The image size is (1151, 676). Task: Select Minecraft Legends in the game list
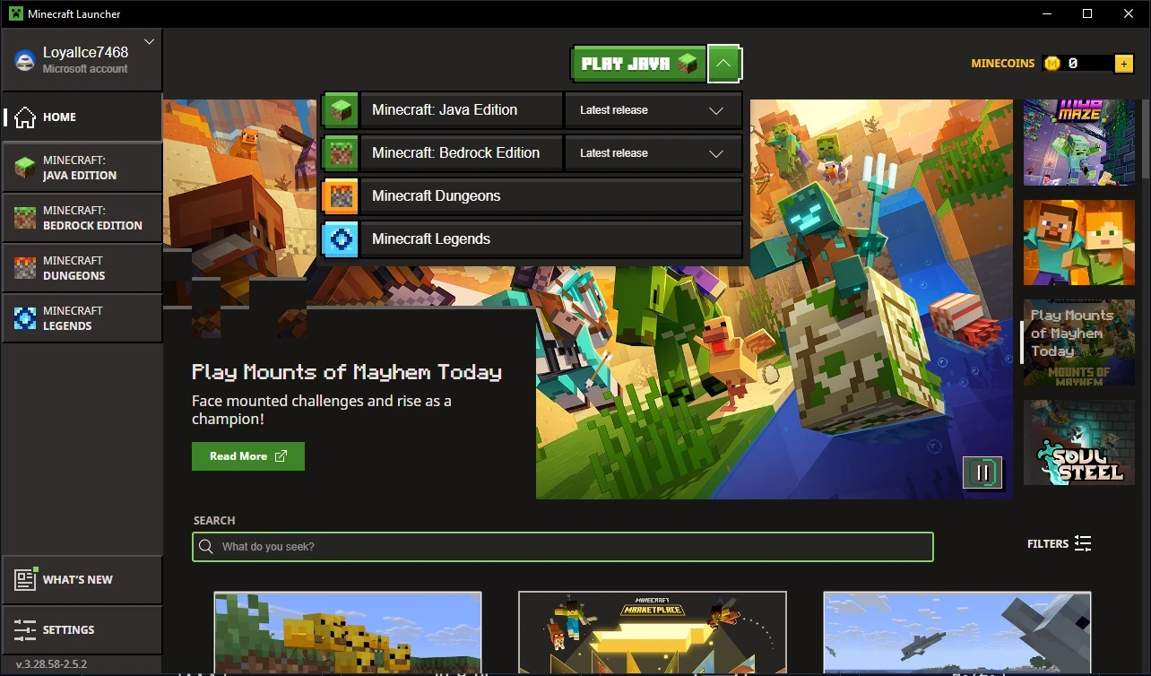tap(532, 239)
